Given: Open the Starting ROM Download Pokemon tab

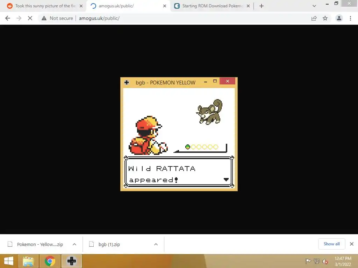Looking at the screenshot, I should click(212, 6).
